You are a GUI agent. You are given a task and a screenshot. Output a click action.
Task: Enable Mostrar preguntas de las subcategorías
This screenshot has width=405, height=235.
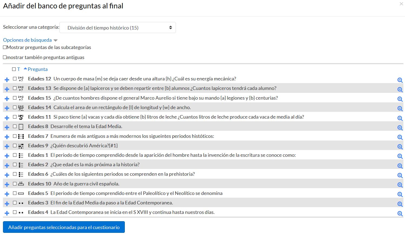pos(5,47)
